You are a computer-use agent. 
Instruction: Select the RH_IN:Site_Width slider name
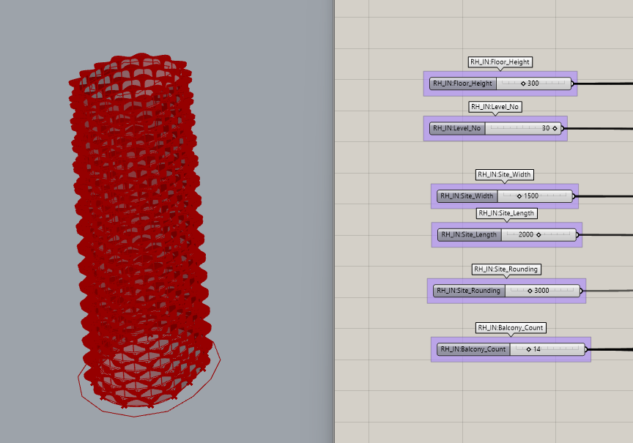coord(467,196)
